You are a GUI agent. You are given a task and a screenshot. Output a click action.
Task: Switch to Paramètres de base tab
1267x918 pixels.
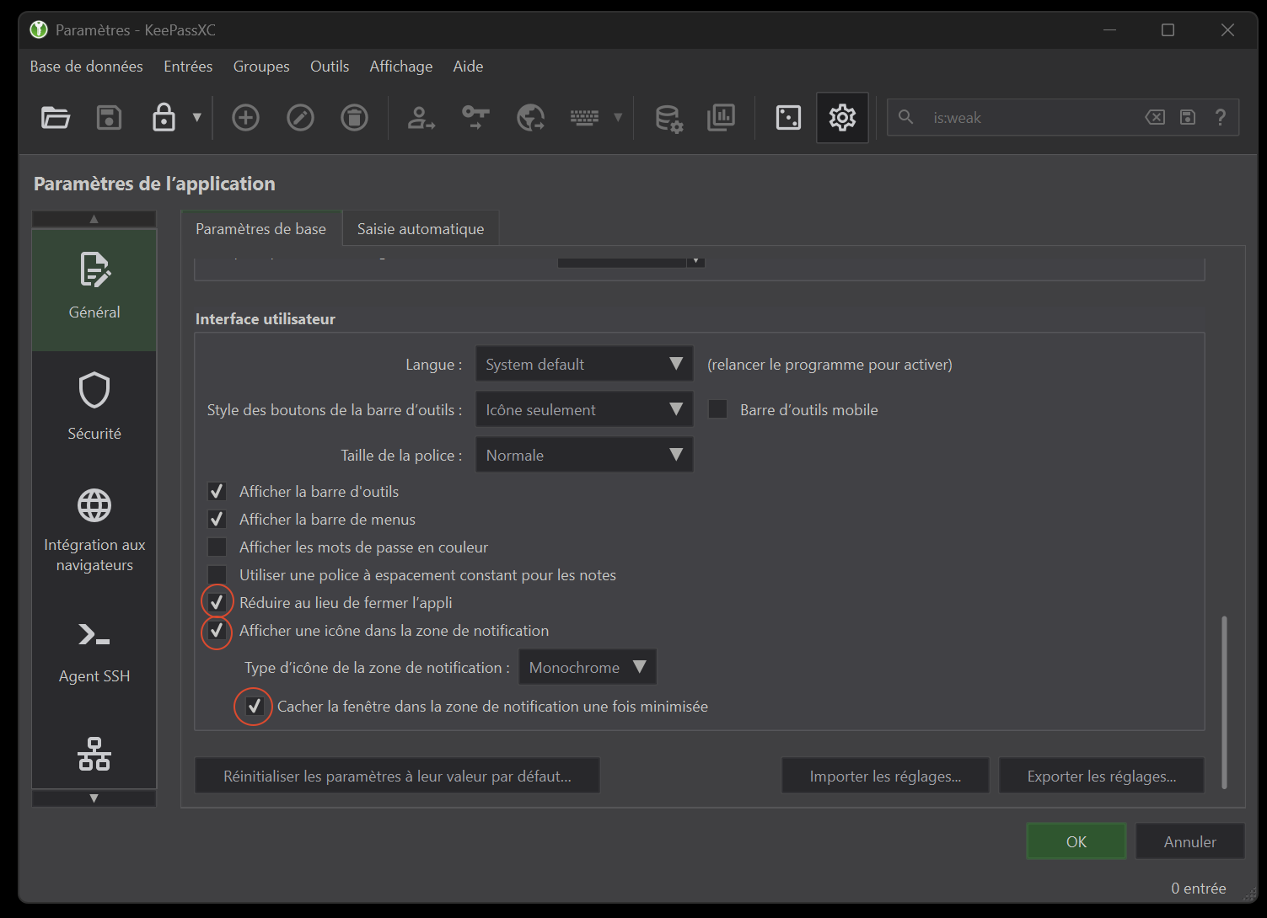coord(261,229)
